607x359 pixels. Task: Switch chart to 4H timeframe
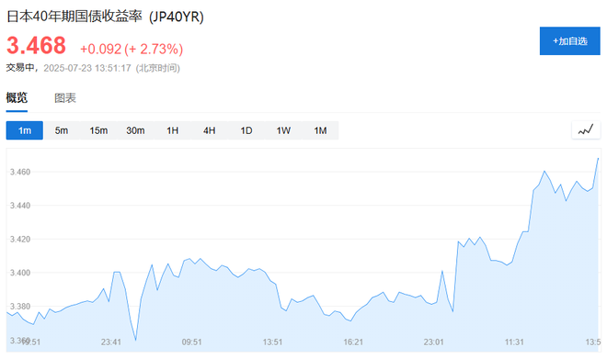209,130
